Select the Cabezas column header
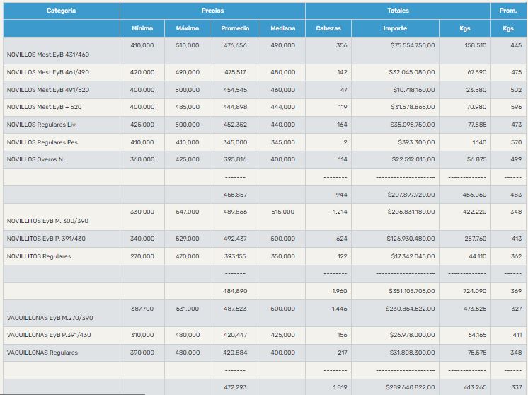The height and width of the screenshot is (395, 528). click(328, 28)
